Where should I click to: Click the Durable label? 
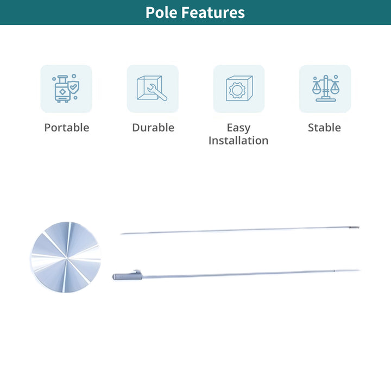pos(153,128)
